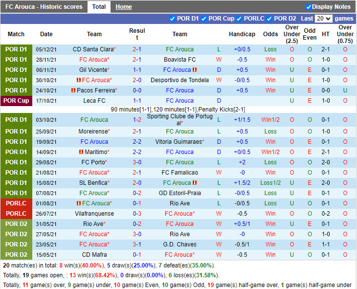Screen dimensions: 357x289
Task: Click the HT score 0-2 in Vilafranquense row
Action: point(326,213)
